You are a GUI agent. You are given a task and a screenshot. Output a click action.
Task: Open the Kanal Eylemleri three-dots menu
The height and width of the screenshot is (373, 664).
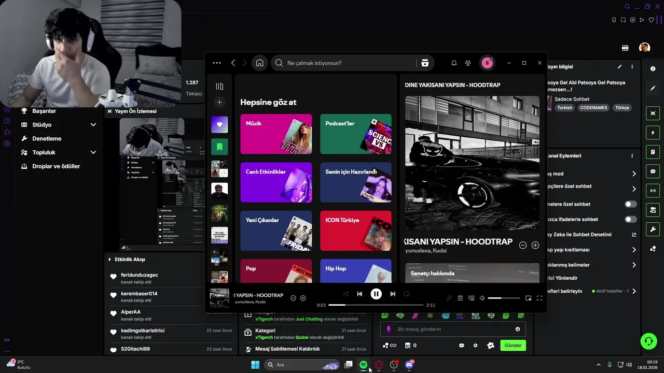pos(632,155)
